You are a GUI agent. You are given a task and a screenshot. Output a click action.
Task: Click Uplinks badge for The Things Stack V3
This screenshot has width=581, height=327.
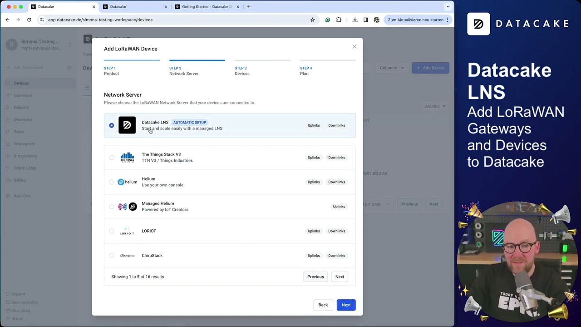click(314, 158)
